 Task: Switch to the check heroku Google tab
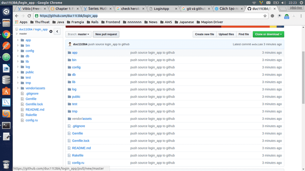pyautogui.click(x=130, y=9)
